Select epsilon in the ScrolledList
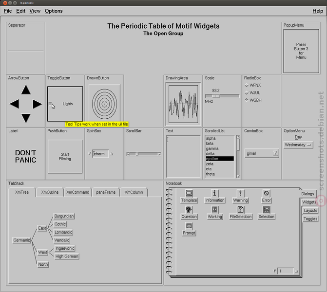This screenshot has height=292, width=327. (220, 159)
